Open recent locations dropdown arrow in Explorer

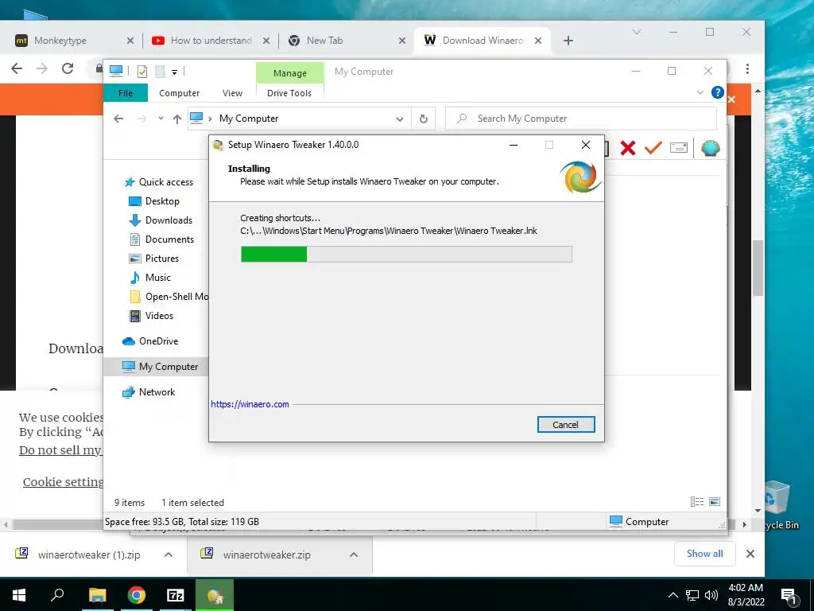click(161, 119)
